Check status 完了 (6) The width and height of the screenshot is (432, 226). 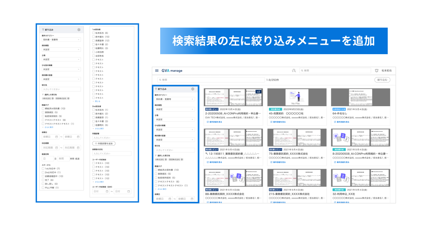click(x=43, y=180)
